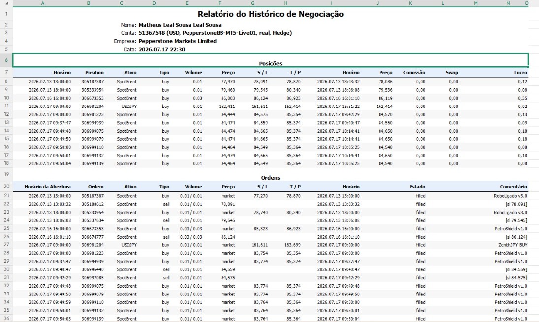The image size is (539, 322).
Task: Click the 'Lucro' column header
Action: pyautogui.click(x=520, y=72)
